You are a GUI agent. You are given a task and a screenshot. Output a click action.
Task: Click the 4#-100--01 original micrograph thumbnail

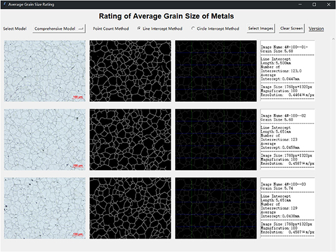click(44, 71)
